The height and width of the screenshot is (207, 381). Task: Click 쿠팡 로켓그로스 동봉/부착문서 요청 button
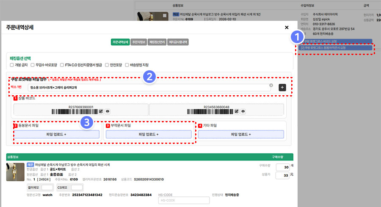[x=335, y=48]
